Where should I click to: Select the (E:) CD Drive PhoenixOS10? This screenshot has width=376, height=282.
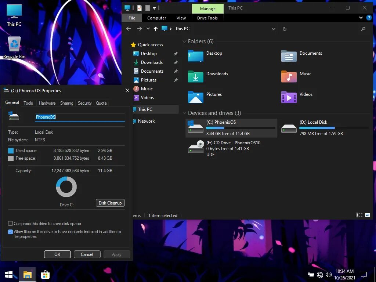224,148
